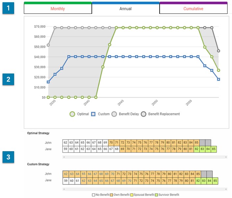
Task: Click the Benefit Replacement legend marker
Action: click(144, 114)
